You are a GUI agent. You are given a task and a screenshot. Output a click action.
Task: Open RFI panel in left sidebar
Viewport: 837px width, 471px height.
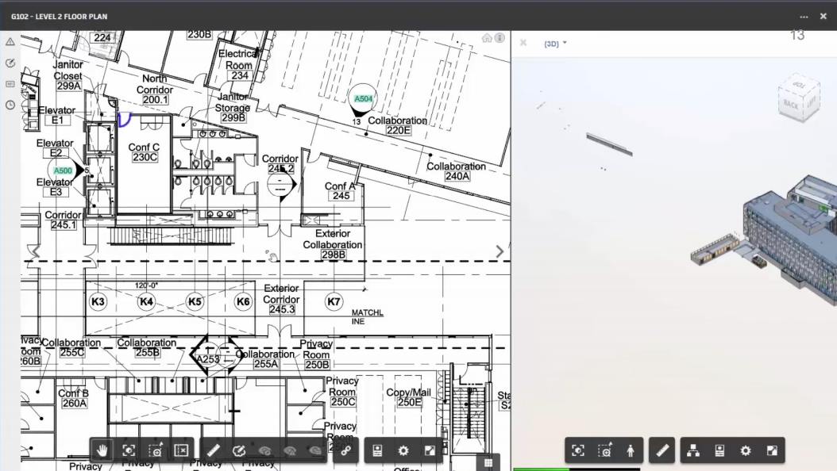[x=10, y=83]
